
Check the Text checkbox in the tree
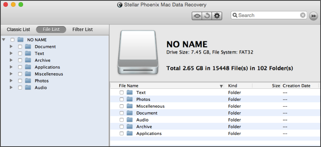click(x=20, y=53)
